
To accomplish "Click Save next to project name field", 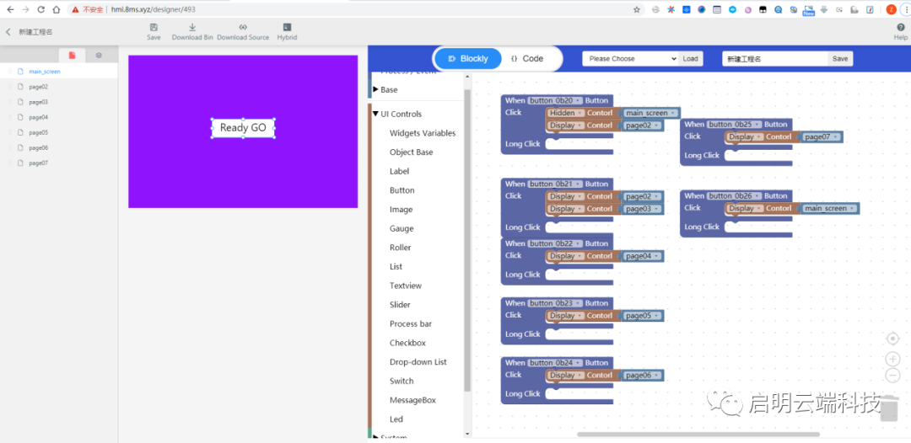I will point(840,59).
